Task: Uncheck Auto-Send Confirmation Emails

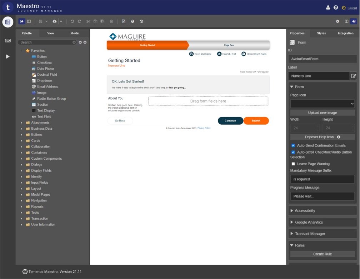Action: tap(293, 146)
